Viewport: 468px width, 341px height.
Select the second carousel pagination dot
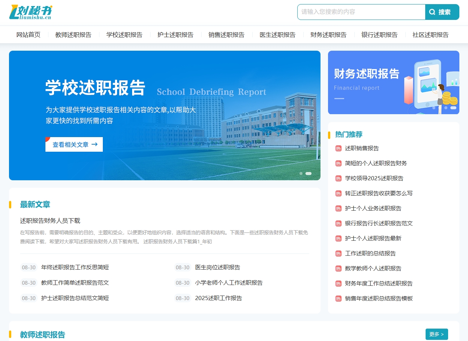click(308, 174)
